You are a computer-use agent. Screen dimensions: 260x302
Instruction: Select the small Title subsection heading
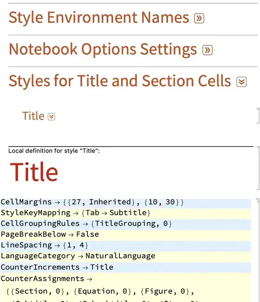(33, 116)
